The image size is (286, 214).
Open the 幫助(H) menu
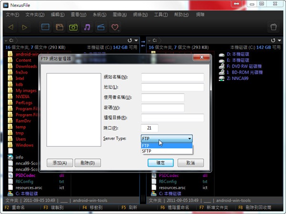181,15
